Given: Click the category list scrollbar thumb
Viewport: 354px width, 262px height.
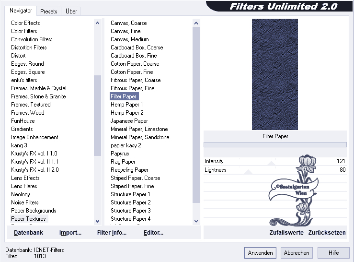Looking at the screenshot, I should [x=98, y=115].
